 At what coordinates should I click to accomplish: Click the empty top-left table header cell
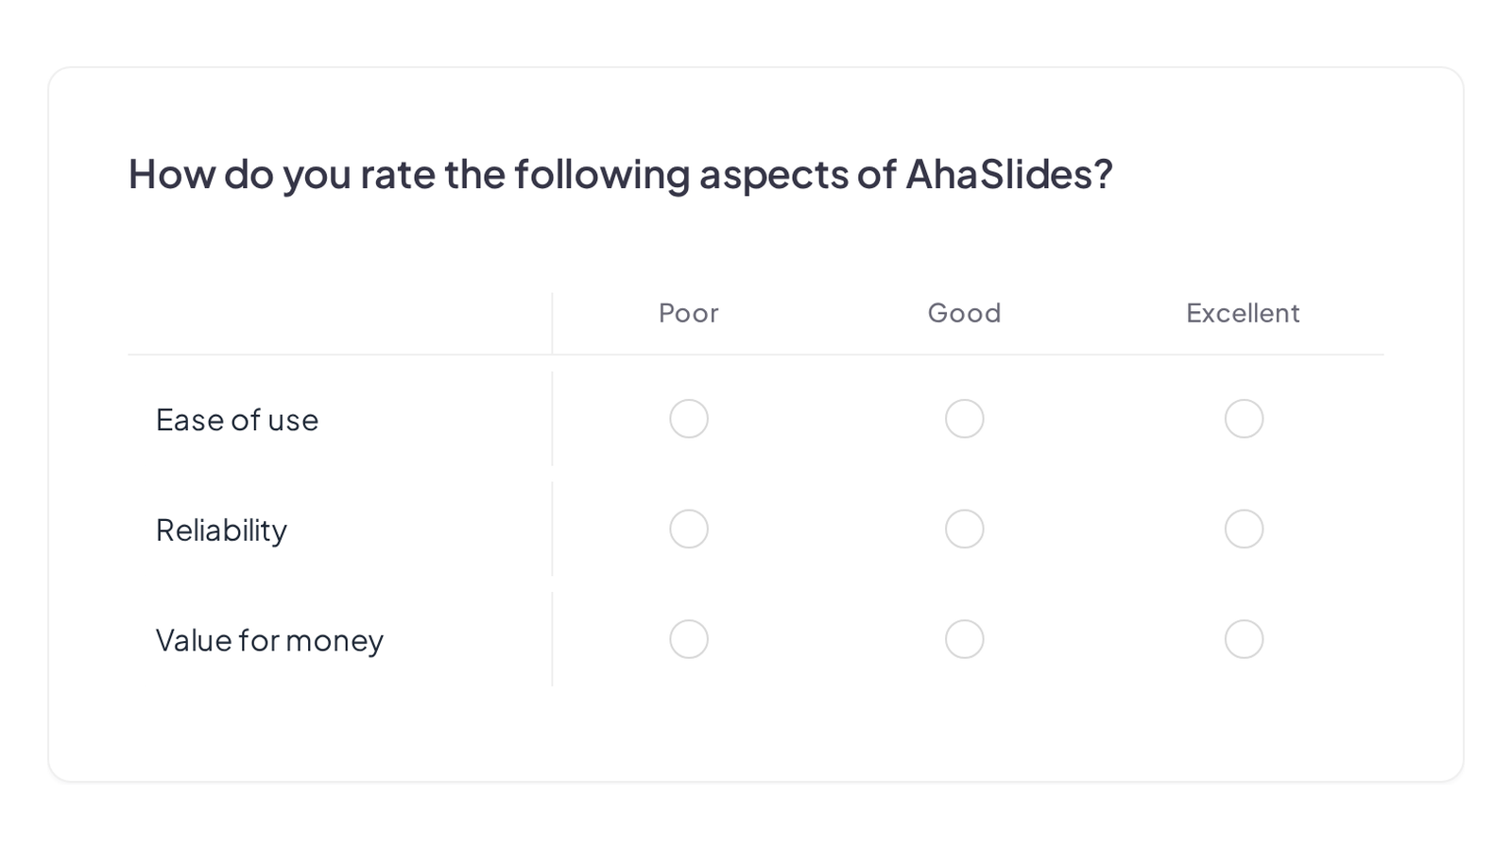tap(340, 322)
